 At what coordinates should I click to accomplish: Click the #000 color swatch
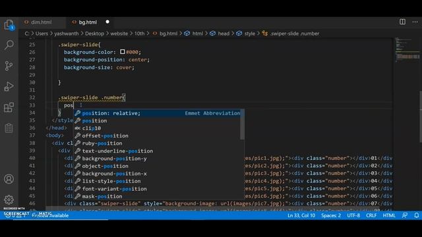click(123, 51)
